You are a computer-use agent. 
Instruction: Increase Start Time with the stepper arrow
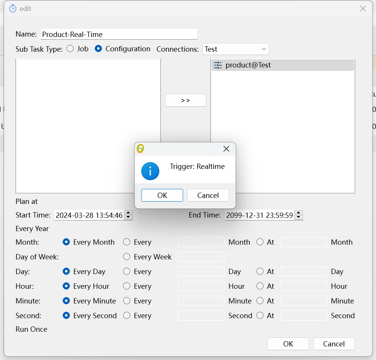pyautogui.click(x=128, y=213)
